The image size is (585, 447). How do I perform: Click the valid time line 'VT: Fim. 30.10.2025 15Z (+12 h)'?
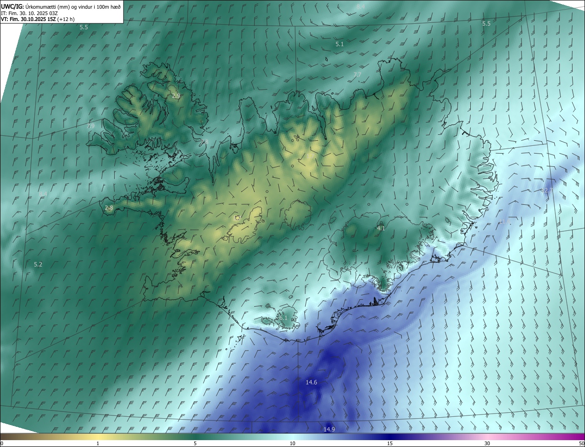[x=37, y=20]
